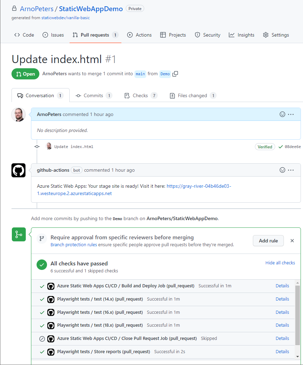The width and height of the screenshot is (303, 365).
Task: Open the Branch protection rules link
Action: pyautogui.click(x=74, y=244)
